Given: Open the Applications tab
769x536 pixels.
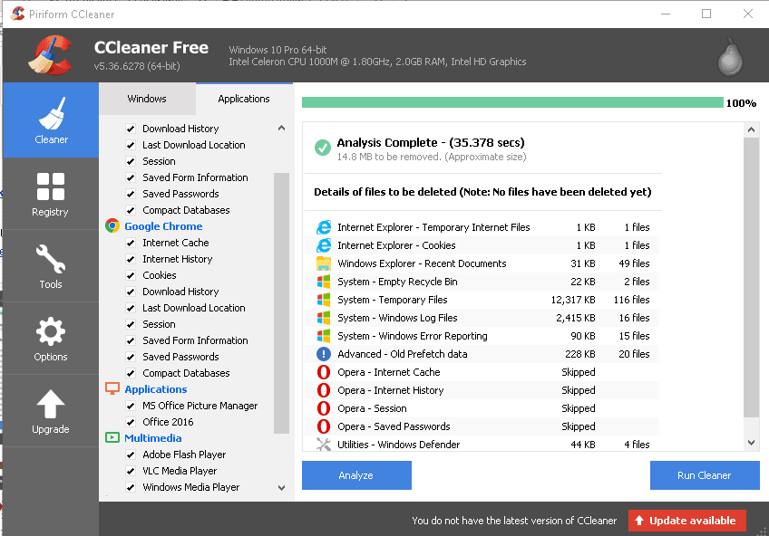Looking at the screenshot, I should tap(244, 98).
